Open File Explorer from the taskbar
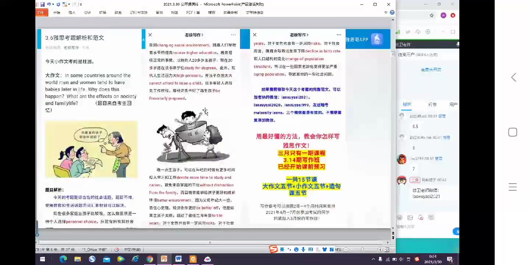Viewport: 530px width, 265px height. point(78,259)
